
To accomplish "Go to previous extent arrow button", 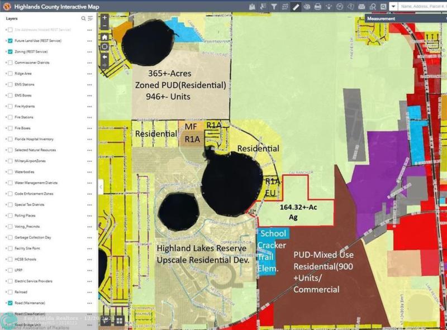I will tap(104, 56).
